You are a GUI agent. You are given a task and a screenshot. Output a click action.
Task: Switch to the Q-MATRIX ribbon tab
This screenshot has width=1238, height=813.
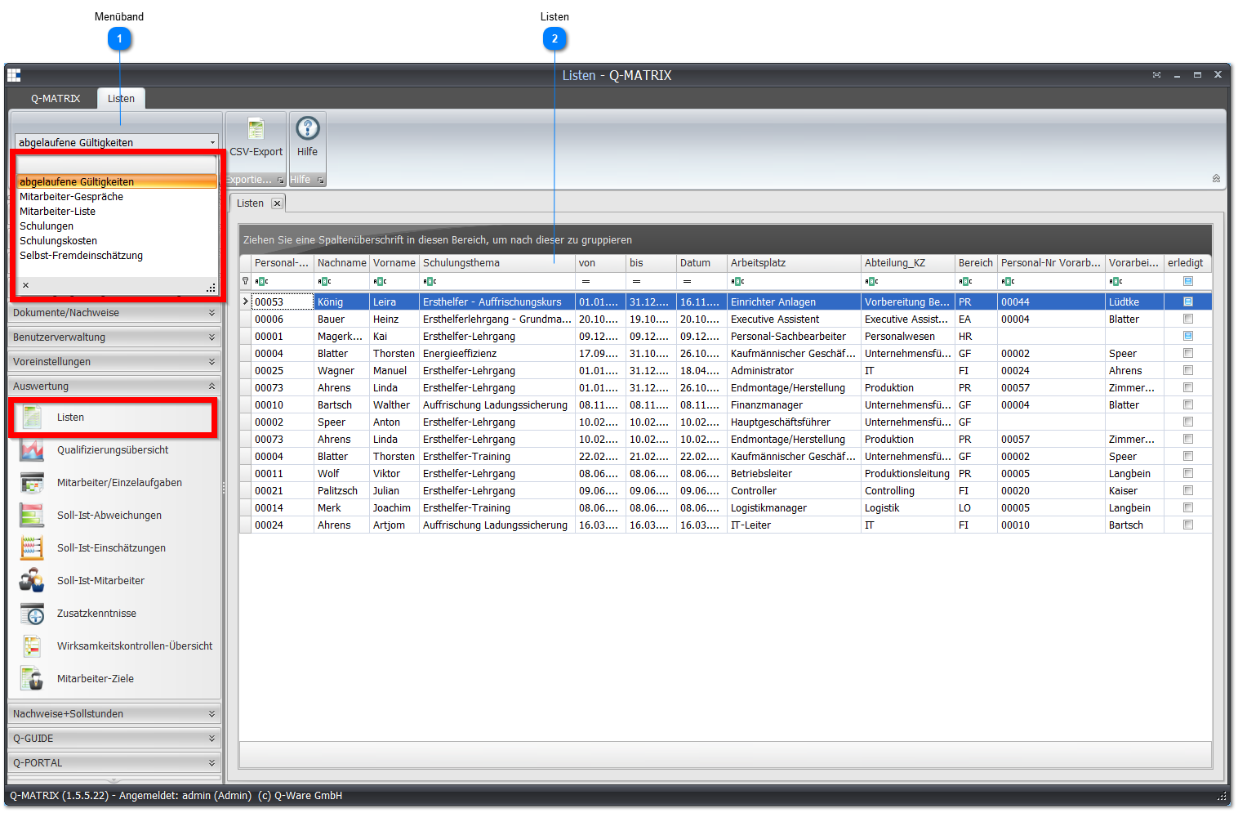pyautogui.click(x=56, y=99)
